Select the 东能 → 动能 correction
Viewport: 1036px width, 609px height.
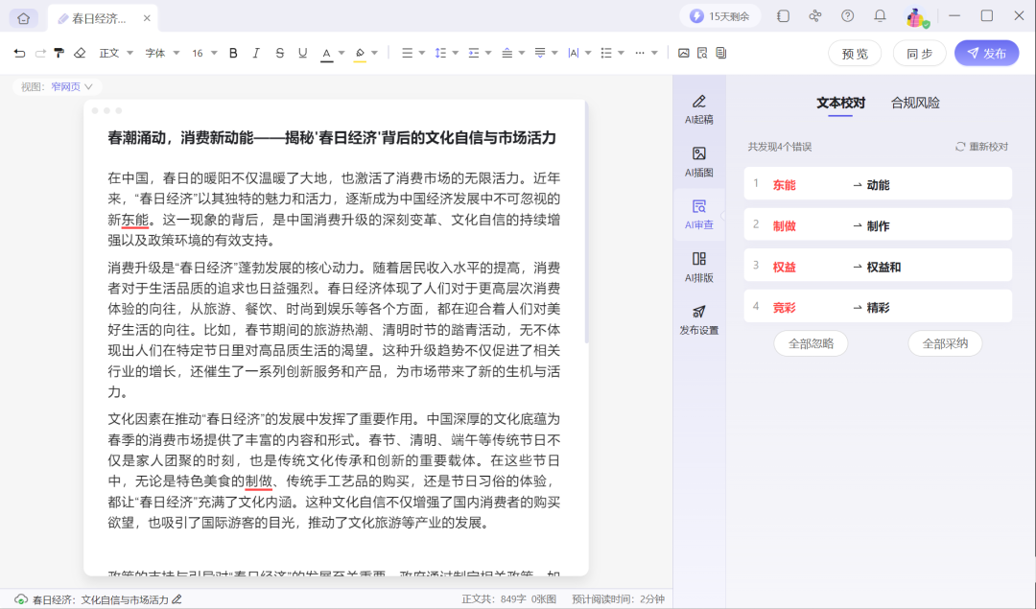point(878,184)
